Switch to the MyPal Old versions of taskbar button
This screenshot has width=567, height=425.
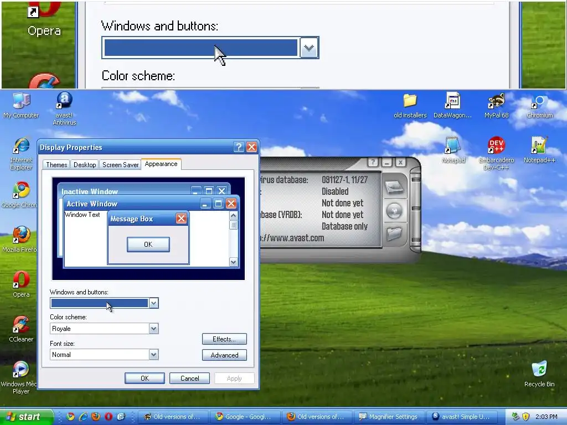(x=173, y=417)
